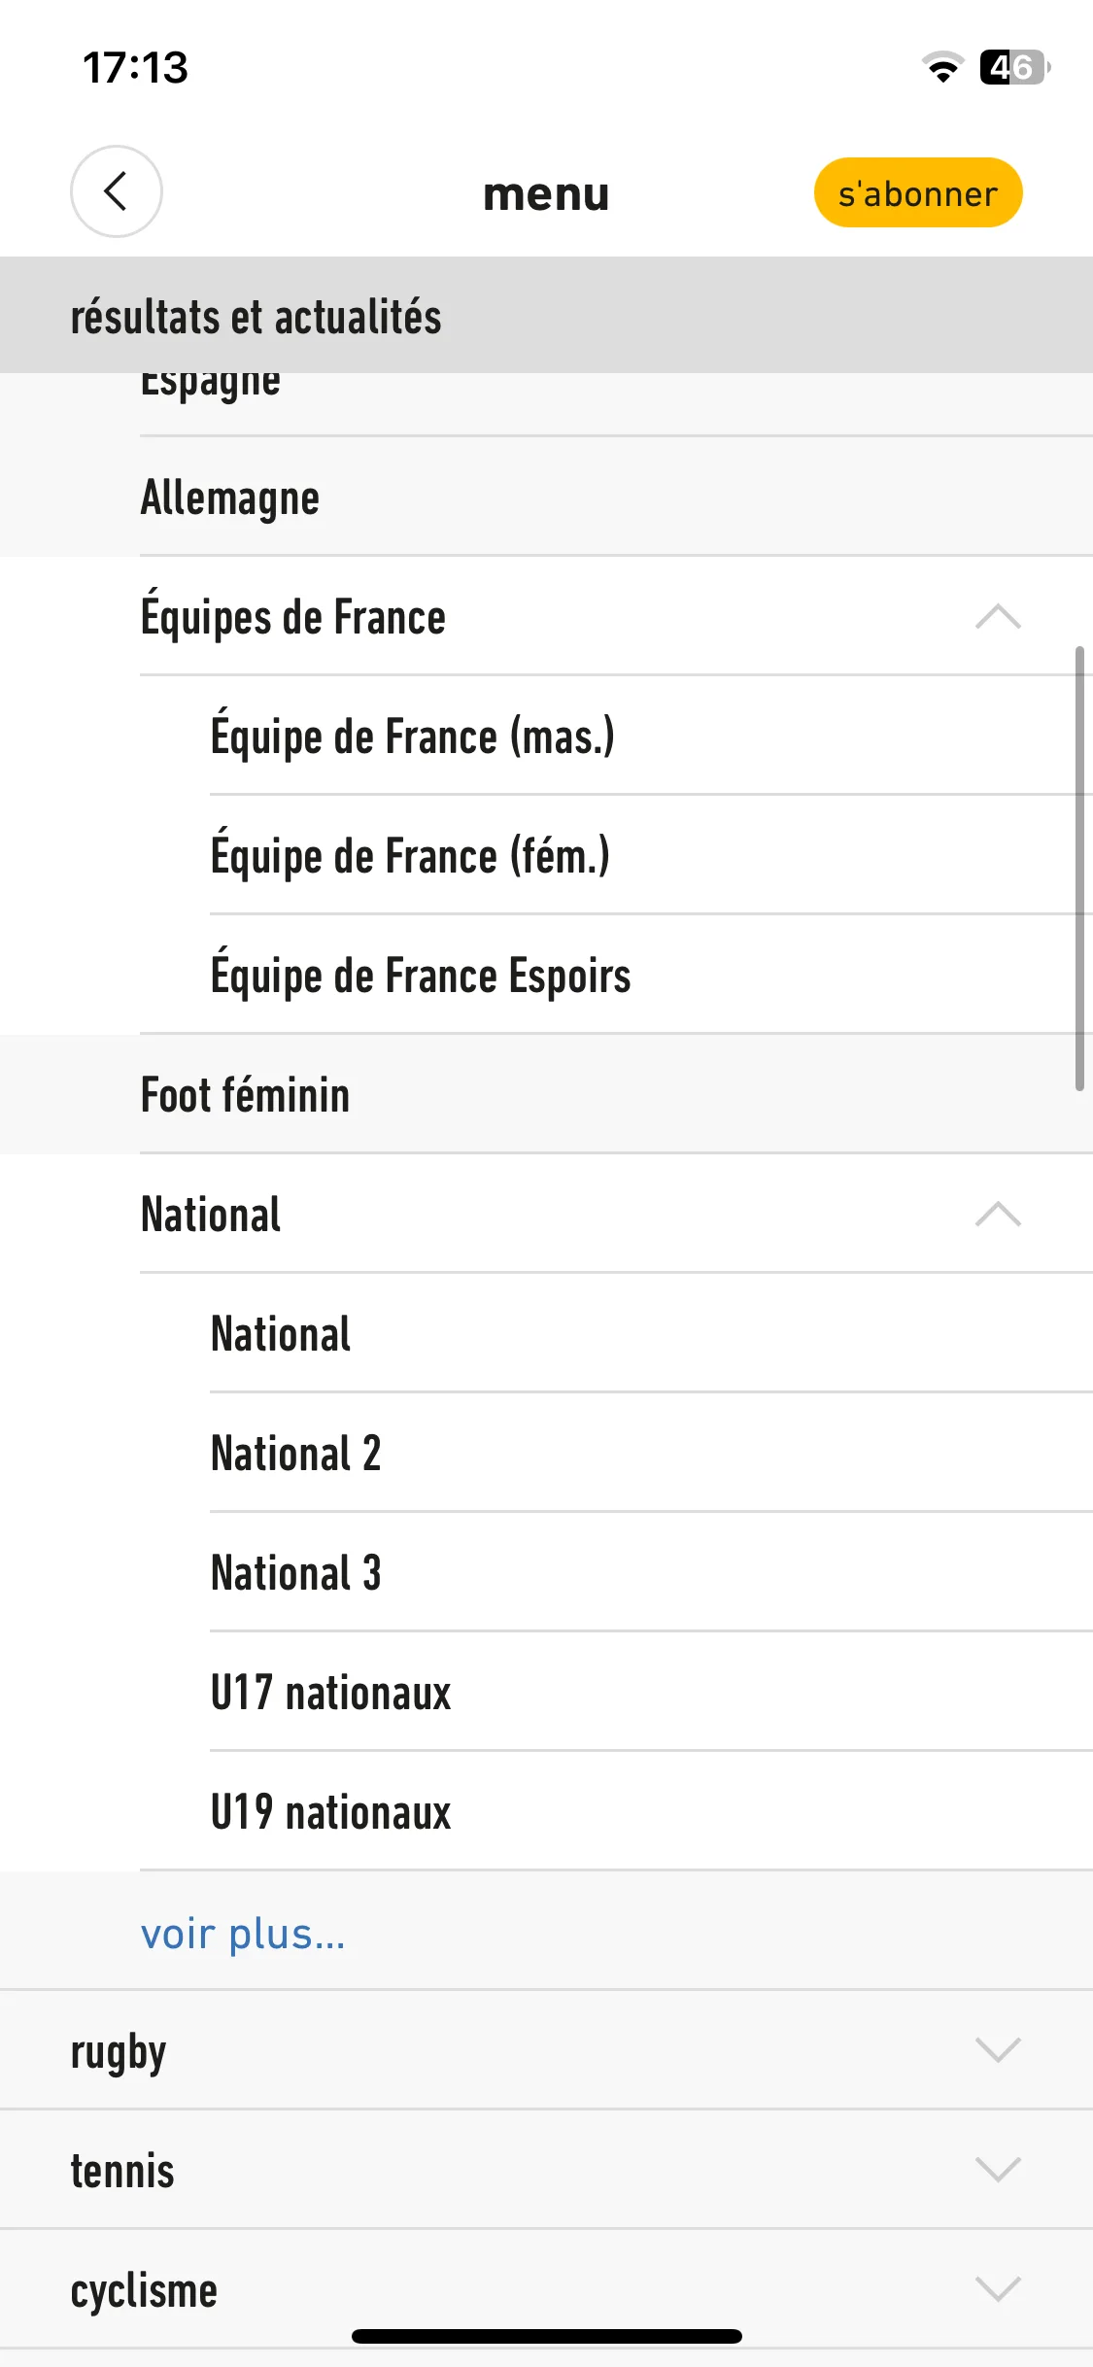
Task: Open U17 nationaux entry
Action: (331, 1693)
